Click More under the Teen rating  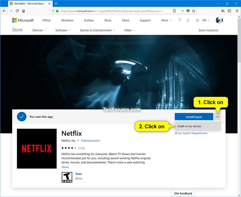pyautogui.click(x=79, y=179)
